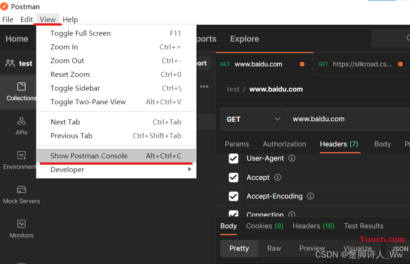Open the Authorization tab
Image resolution: width=410 pixels, height=264 pixels.
[x=284, y=144]
